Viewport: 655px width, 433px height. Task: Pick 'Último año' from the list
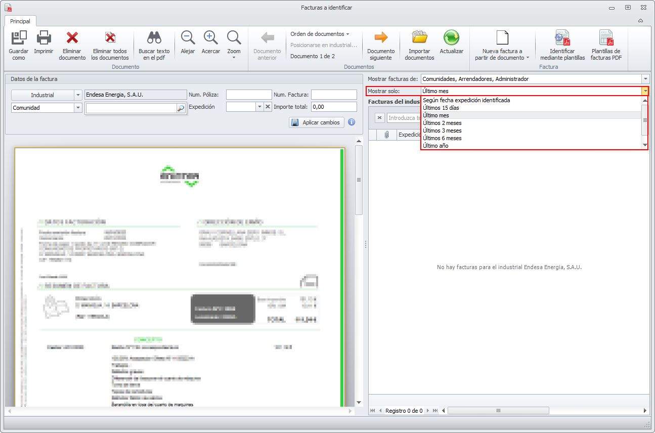click(x=531, y=146)
